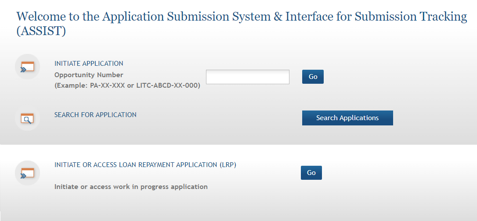This screenshot has height=221, width=477.
Task: Click the Initiate Application window-arrow icon
Action: tap(27, 67)
